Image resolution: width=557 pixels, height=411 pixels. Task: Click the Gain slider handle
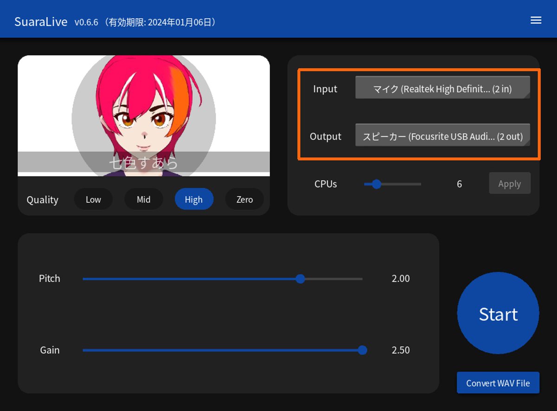(x=363, y=350)
